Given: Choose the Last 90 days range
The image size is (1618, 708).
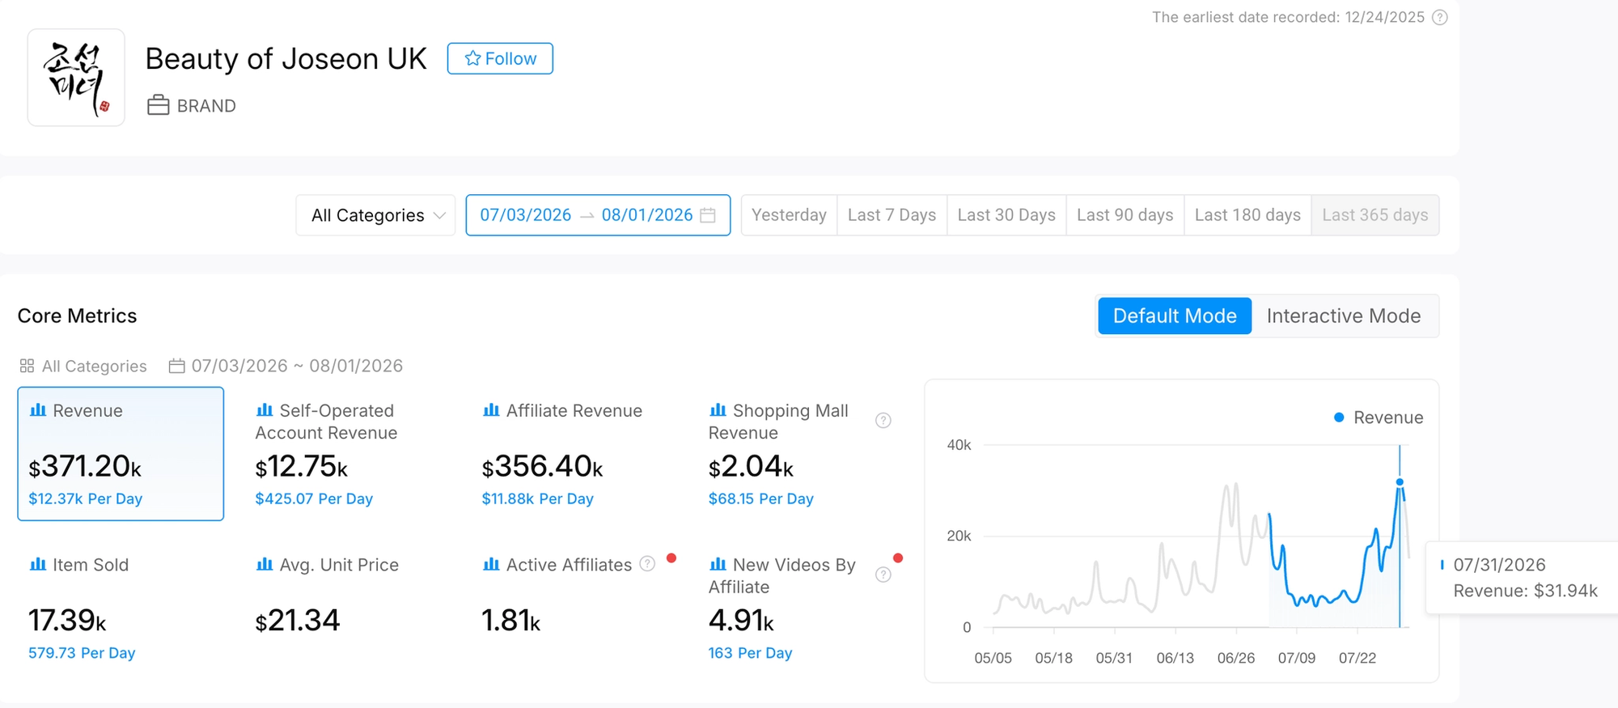Looking at the screenshot, I should pyautogui.click(x=1125, y=215).
